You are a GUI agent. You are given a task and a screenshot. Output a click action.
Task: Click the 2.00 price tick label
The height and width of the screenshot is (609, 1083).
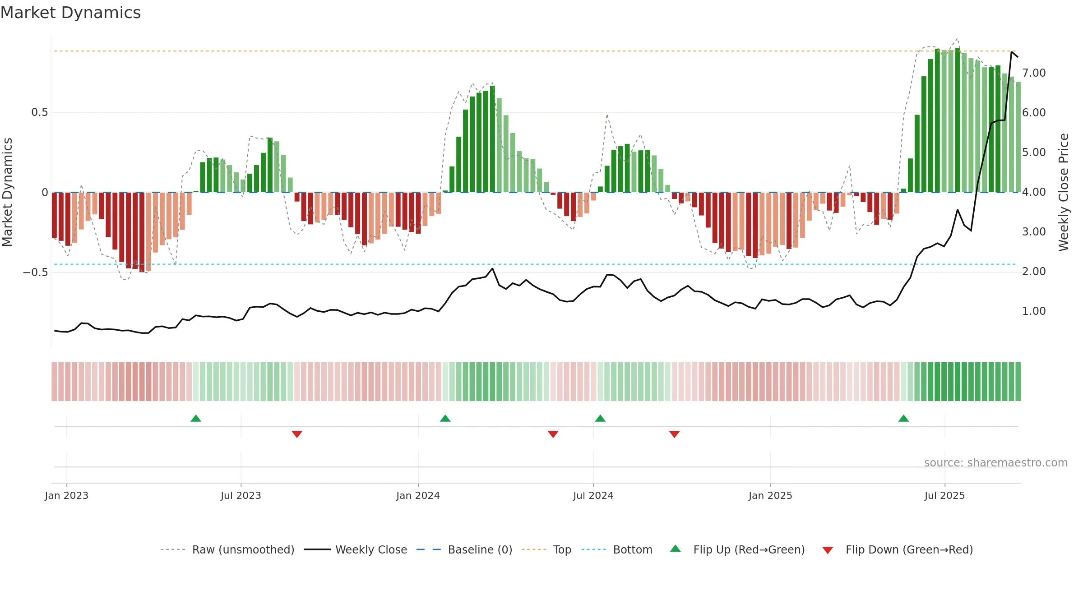click(x=1034, y=271)
